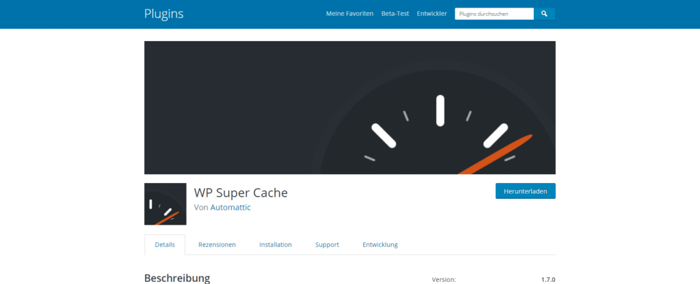Click the Beschreibung heading

coord(177,279)
